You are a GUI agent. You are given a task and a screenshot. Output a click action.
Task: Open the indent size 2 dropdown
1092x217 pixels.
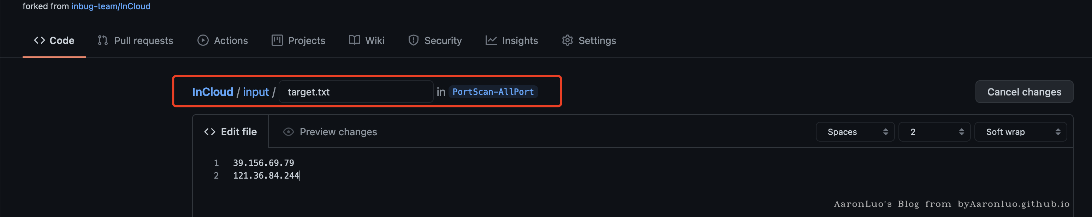pyautogui.click(x=934, y=132)
